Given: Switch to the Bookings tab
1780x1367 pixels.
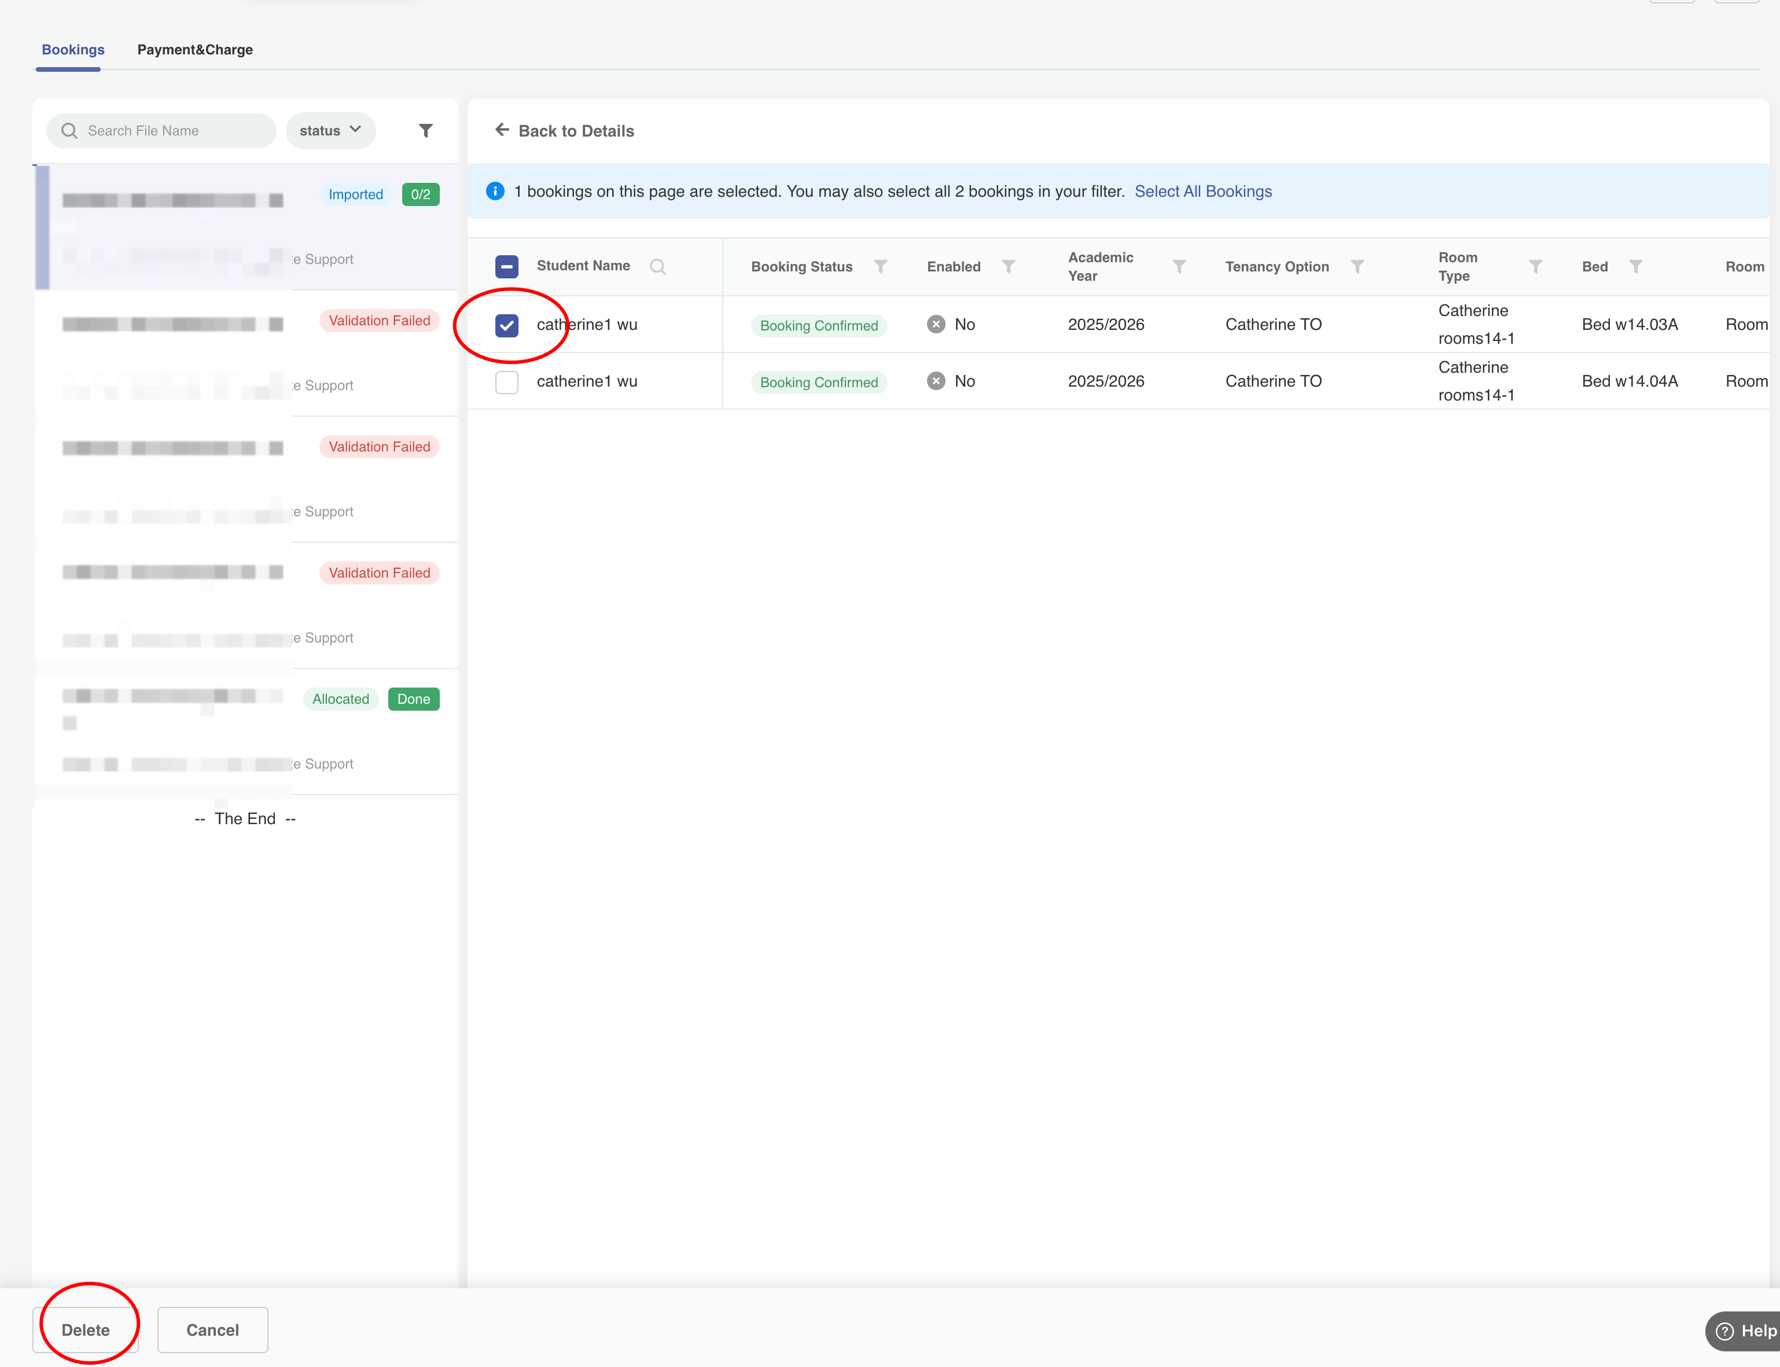Looking at the screenshot, I should pyautogui.click(x=73, y=50).
